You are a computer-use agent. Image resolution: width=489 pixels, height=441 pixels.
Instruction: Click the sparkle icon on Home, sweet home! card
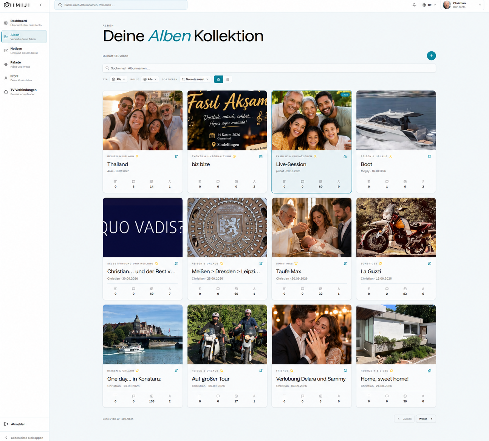click(429, 371)
